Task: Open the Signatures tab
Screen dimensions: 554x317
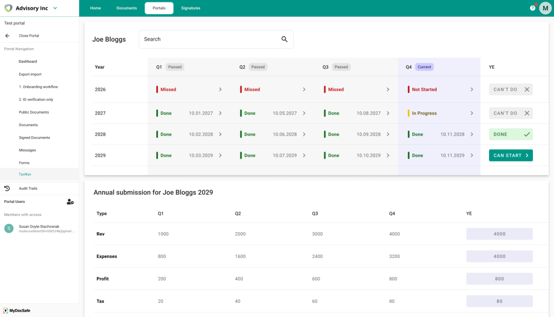Action: (x=190, y=8)
